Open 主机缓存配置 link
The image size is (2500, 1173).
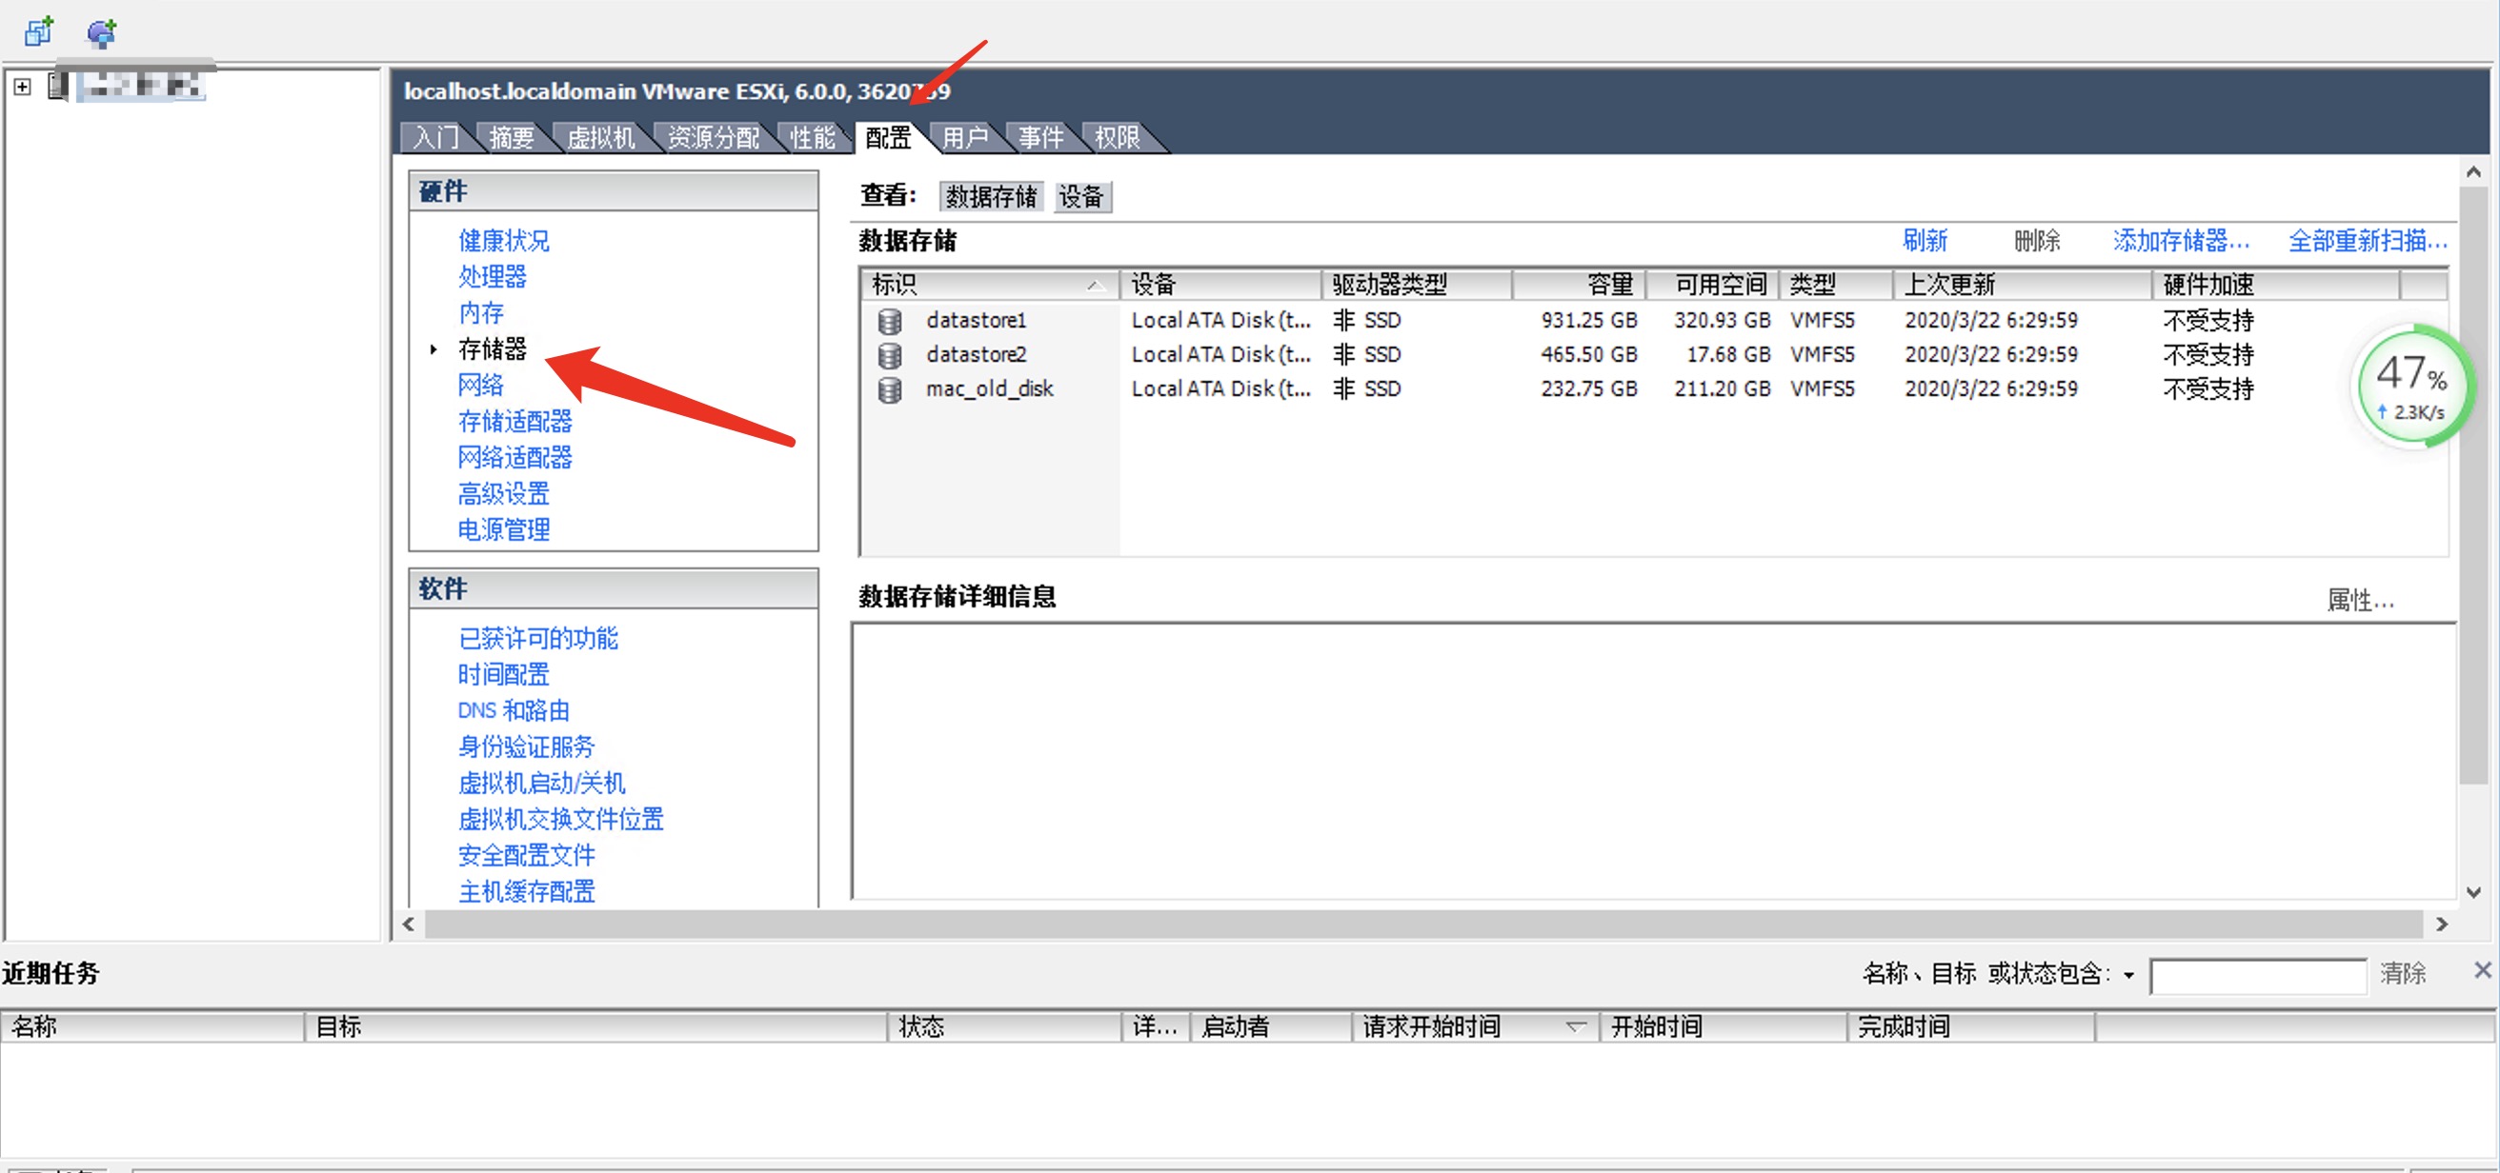click(x=526, y=891)
